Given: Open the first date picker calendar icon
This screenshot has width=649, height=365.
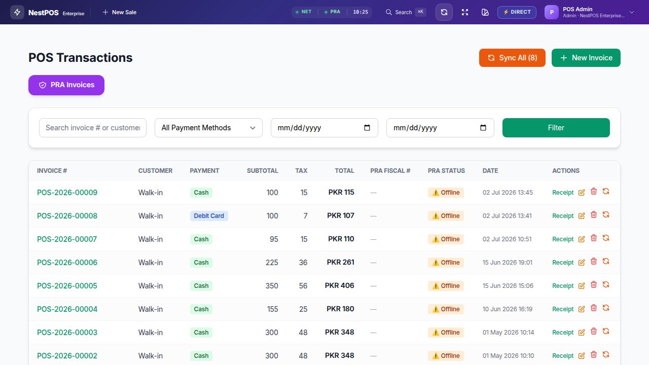Looking at the screenshot, I should click(367, 128).
